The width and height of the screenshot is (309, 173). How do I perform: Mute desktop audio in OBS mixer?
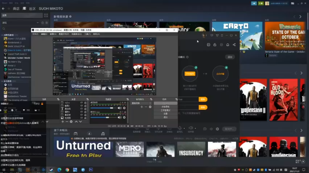pyautogui.click(x=119, y=108)
